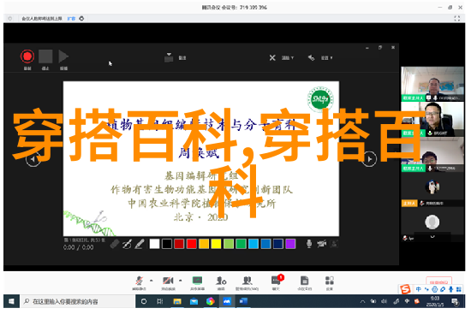Select the highlighter tool under the slide

[x=140, y=244]
